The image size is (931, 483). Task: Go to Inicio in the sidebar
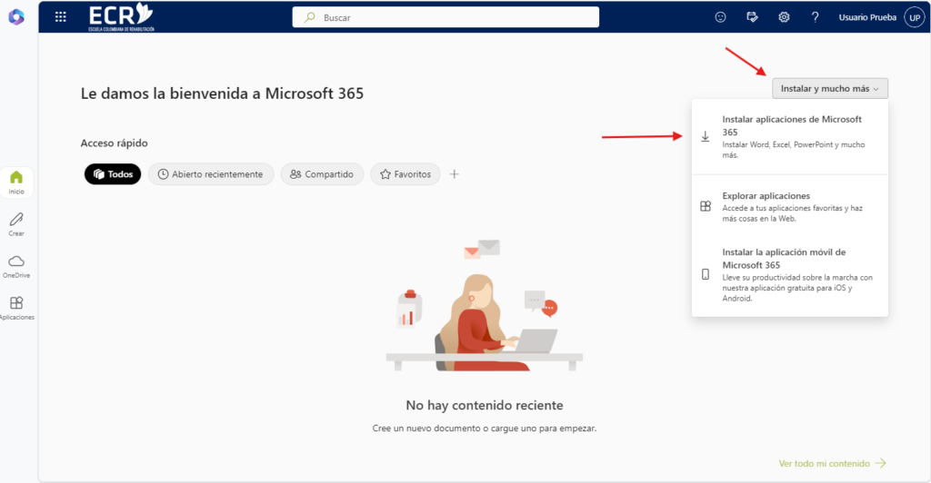click(16, 182)
